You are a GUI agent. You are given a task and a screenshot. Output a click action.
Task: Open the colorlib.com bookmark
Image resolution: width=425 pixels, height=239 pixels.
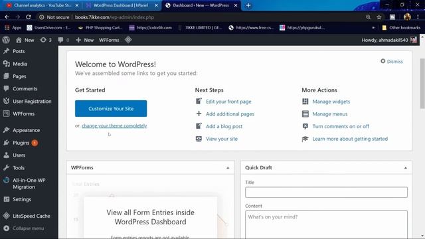151,28
